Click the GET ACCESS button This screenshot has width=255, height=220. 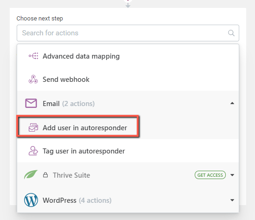[210, 175]
